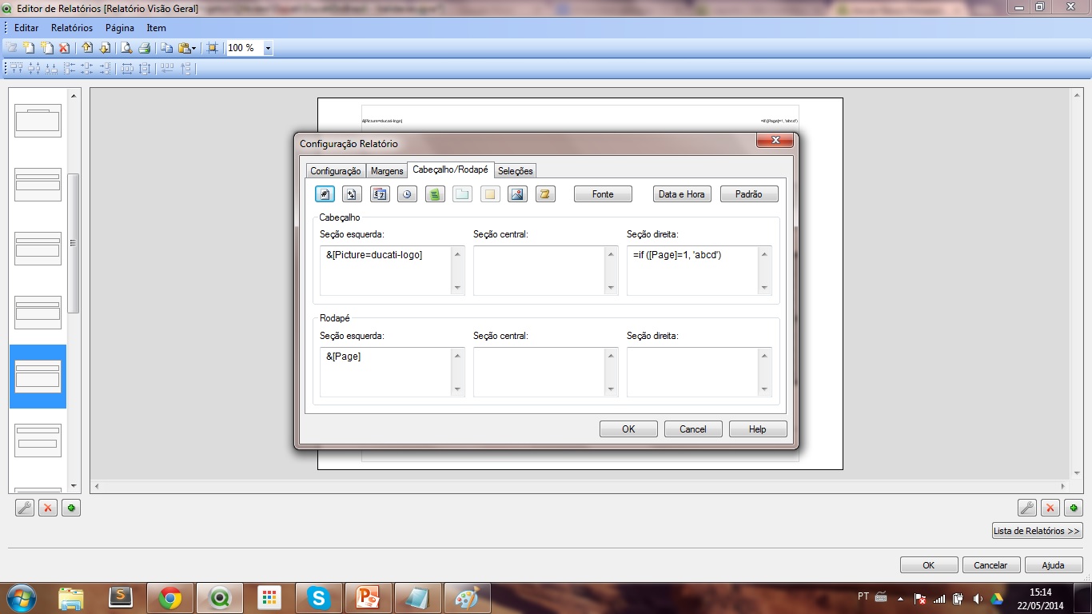Click the Ajuda button in the report editor

click(x=1054, y=565)
